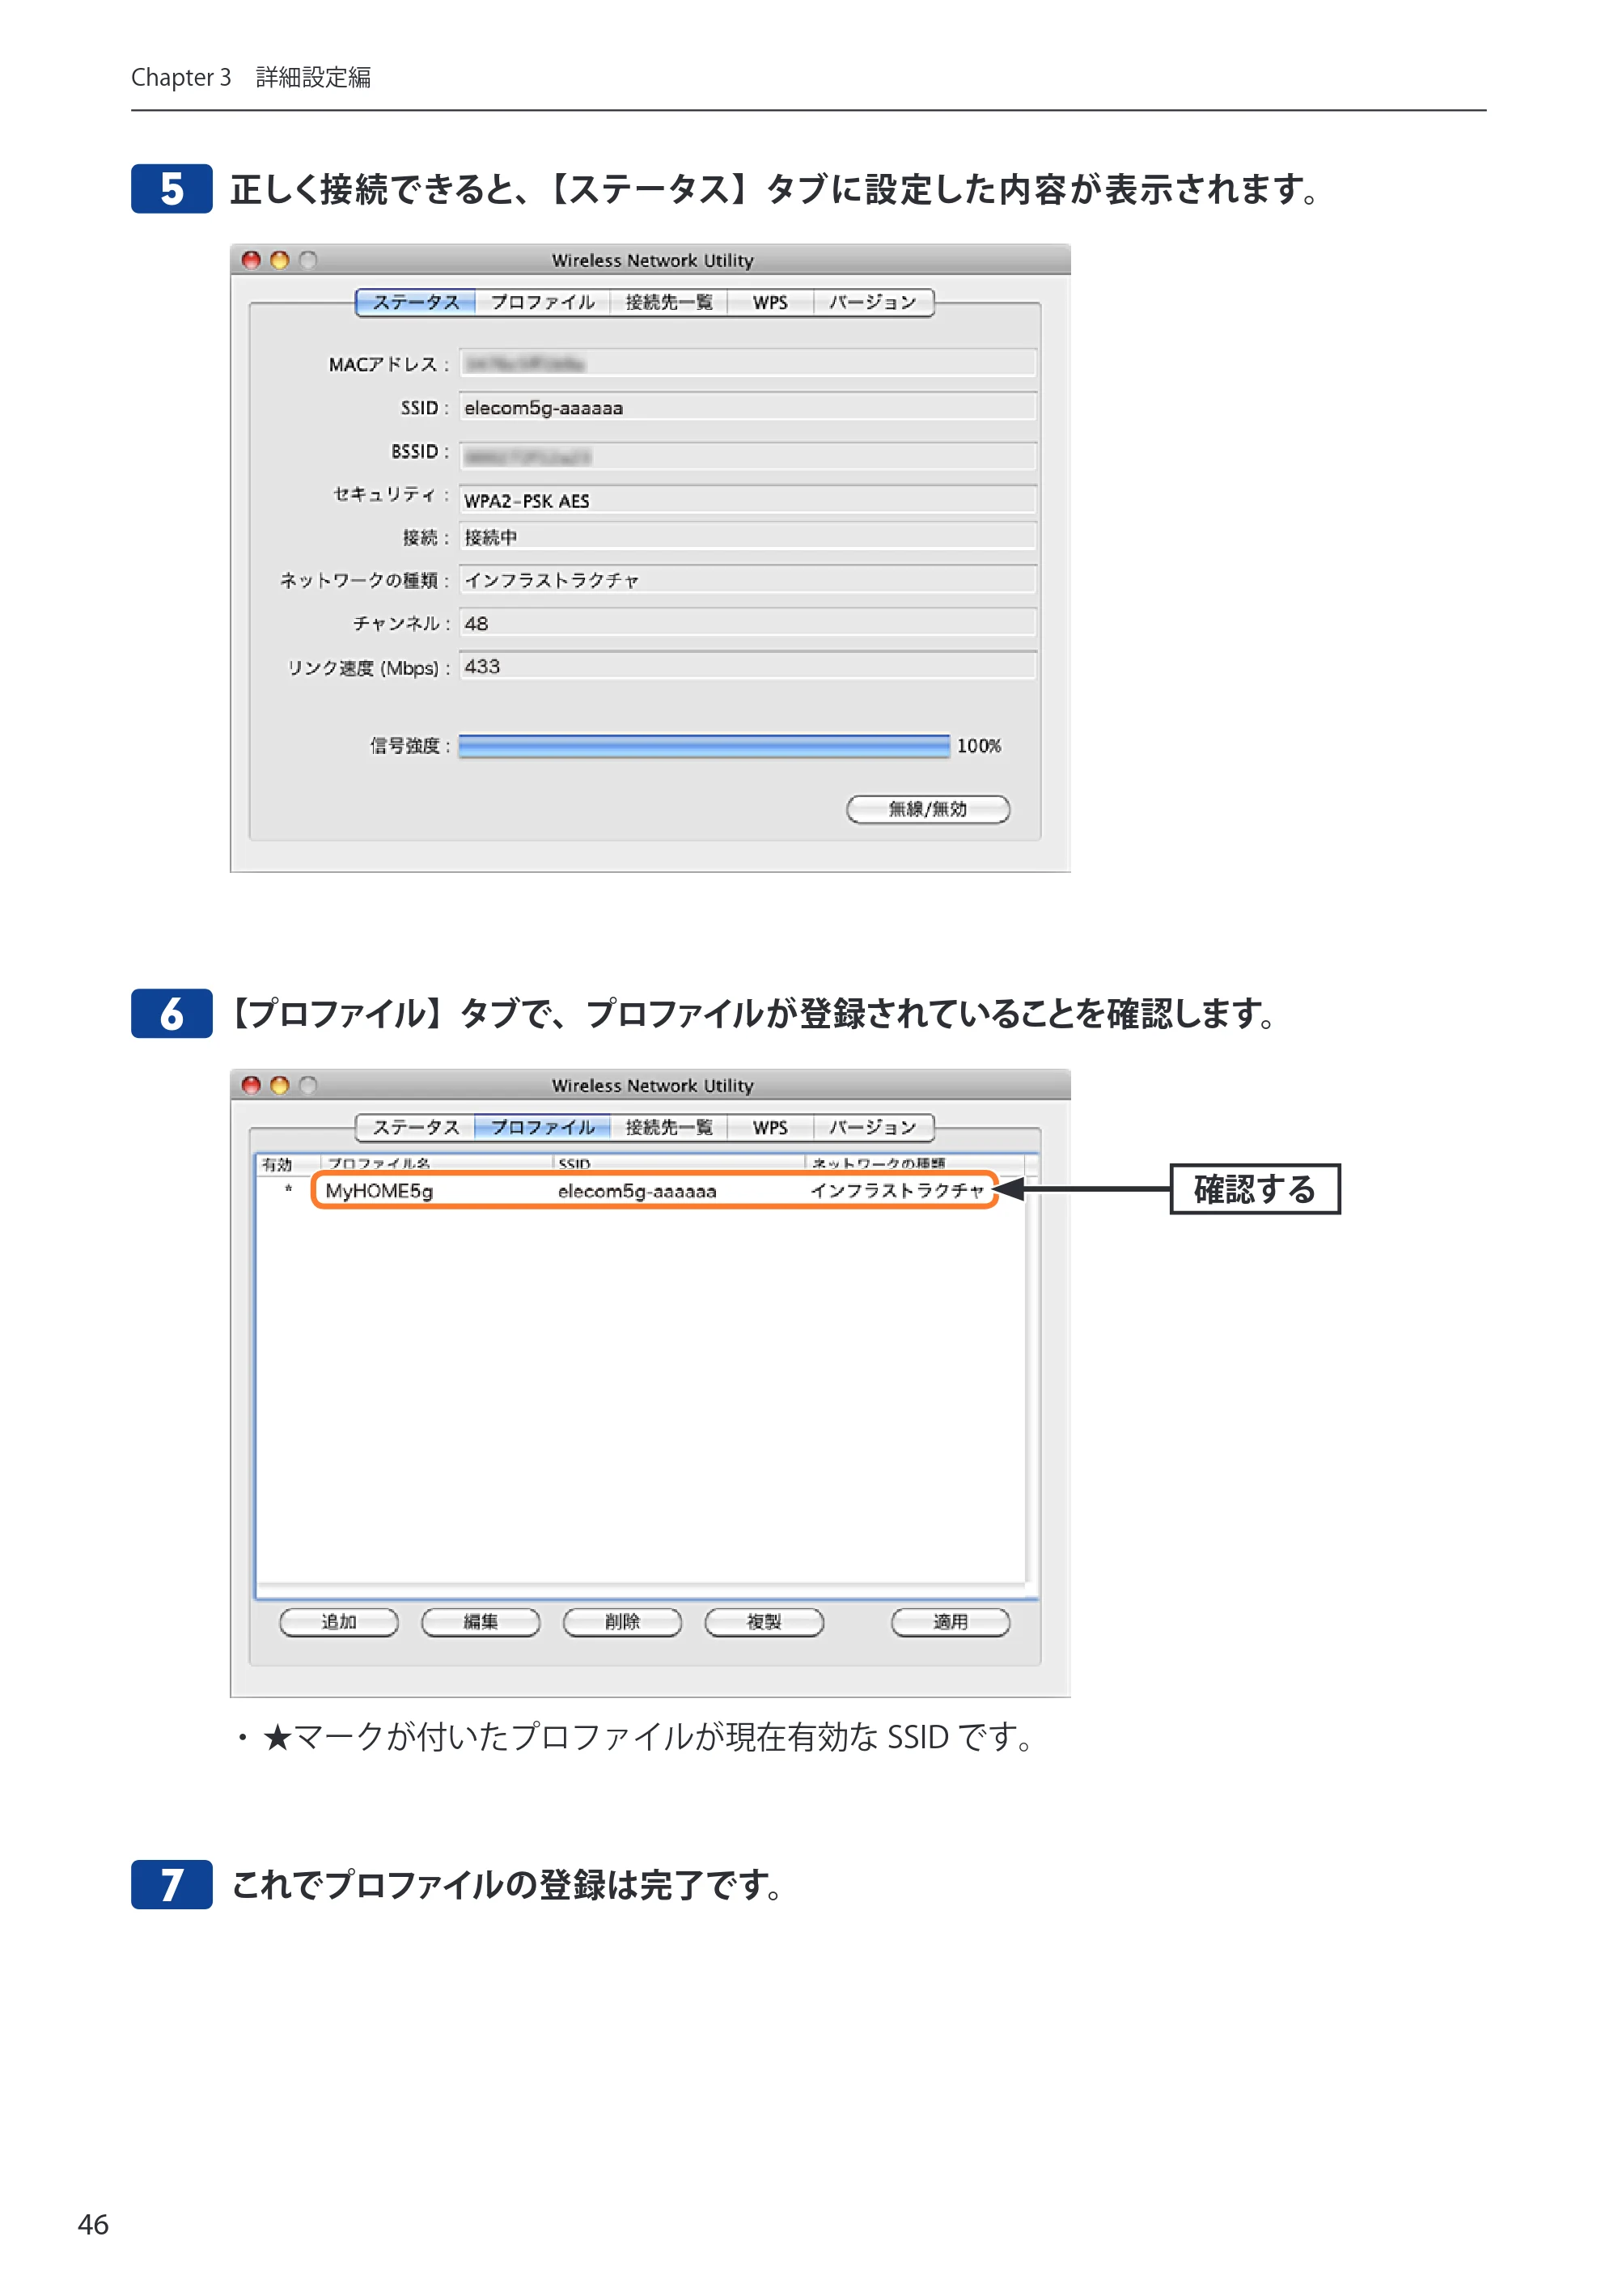Open プロファイル tab in upper utility window
Viewport: 1618px width, 2296px height.
(x=542, y=302)
